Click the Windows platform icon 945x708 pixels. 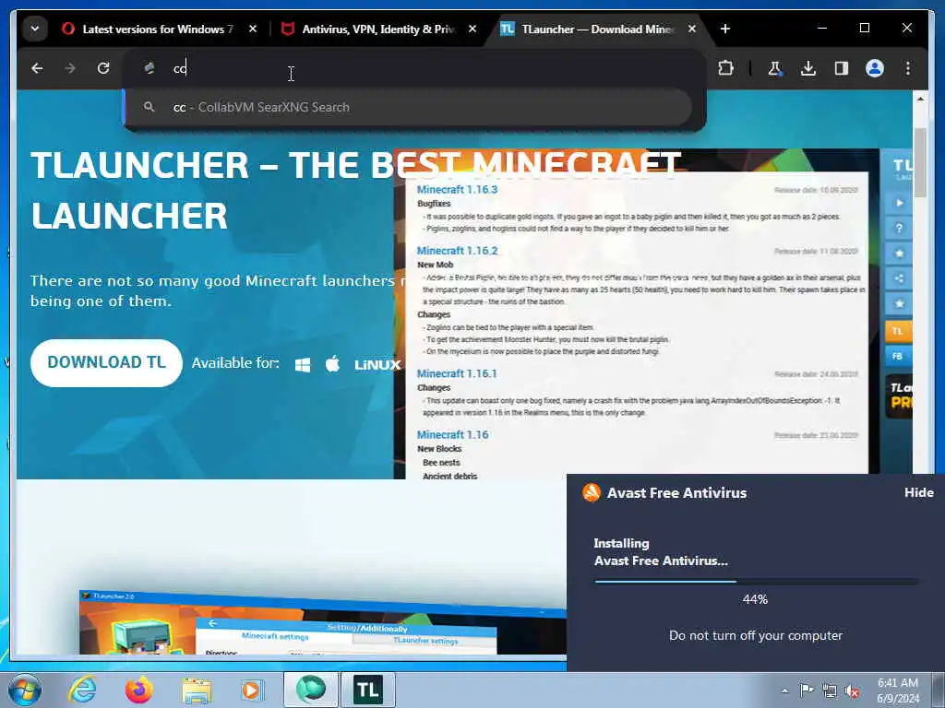point(303,365)
